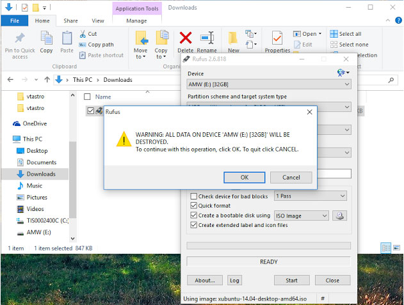The image size is (404, 305).
Task: Click the hash symbol in Rufus status bar
Action: [323, 299]
